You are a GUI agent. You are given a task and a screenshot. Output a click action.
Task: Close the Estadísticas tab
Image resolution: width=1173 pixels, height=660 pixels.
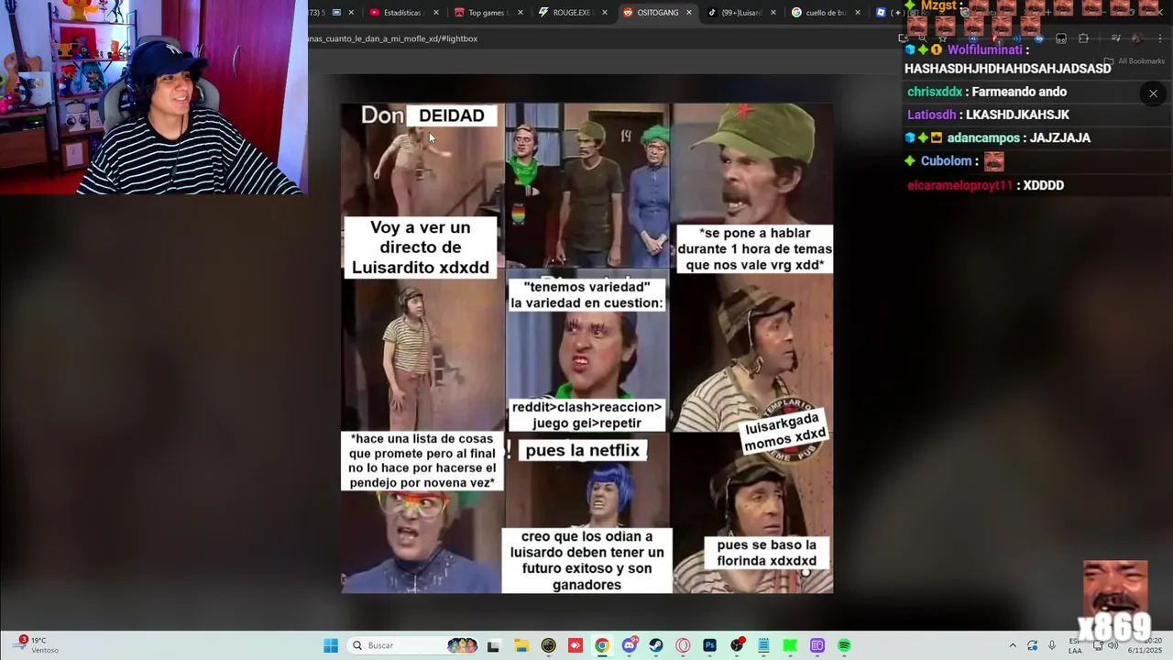436,13
